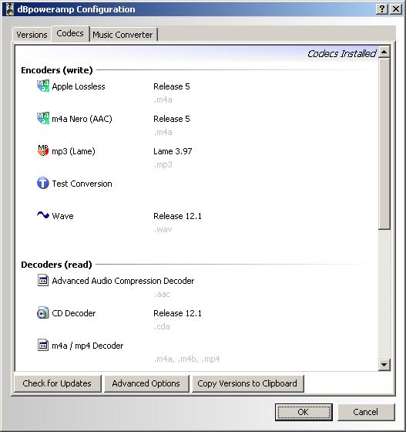406x432 pixels.
Task: Select the mp3 (Lame) encoder icon
Action: tap(43, 150)
